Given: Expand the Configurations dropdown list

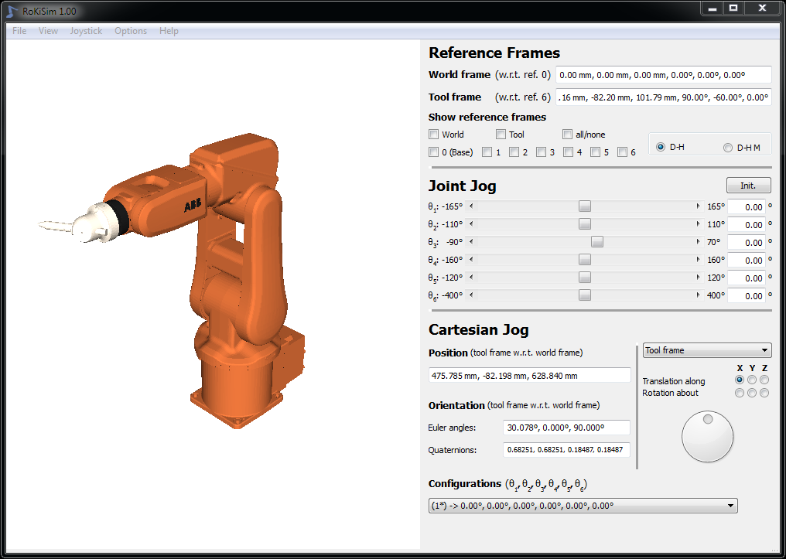Looking at the screenshot, I should (x=583, y=506).
